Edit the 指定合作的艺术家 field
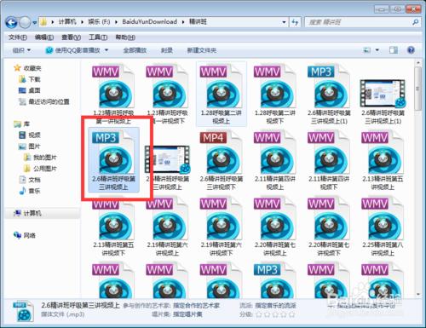Viewport: 426px width, 328px height. tap(196, 306)
